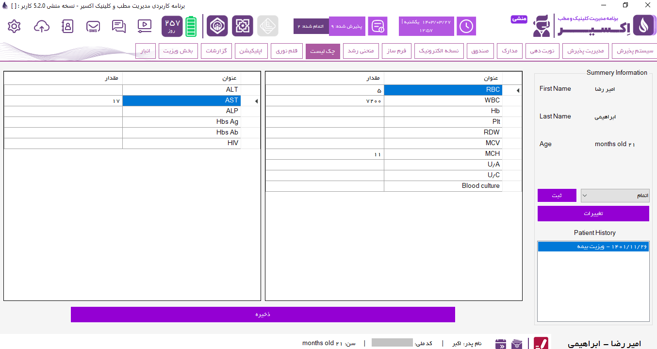Open the SMS envelope icon
This screenshot has width=657, height=349.
[93, 26]
